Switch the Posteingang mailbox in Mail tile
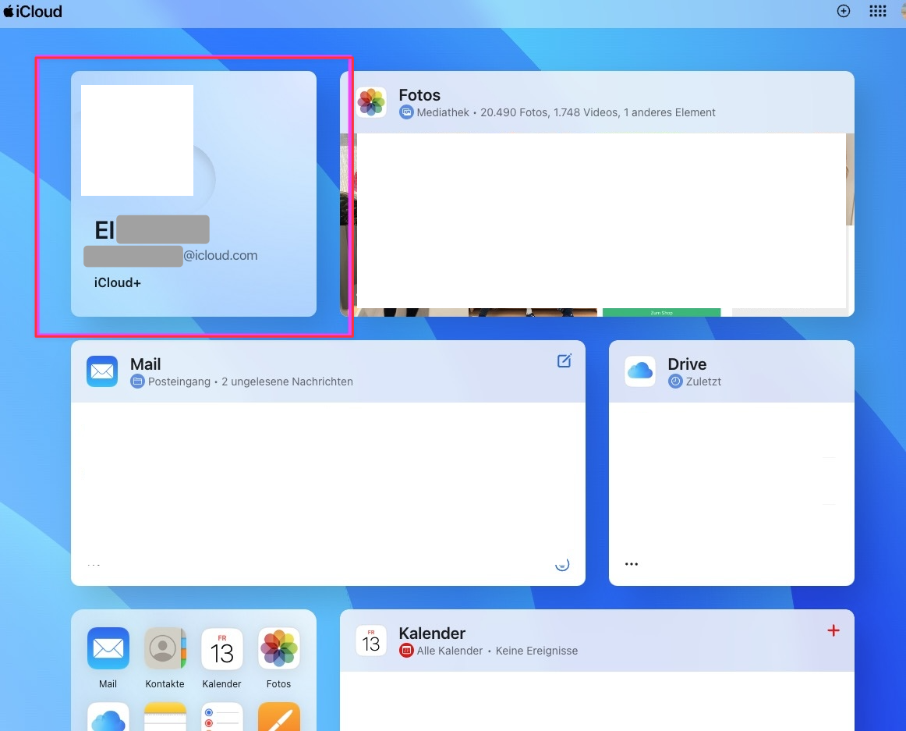The width and height of the screenshot is (906, 731). [171, 381]
